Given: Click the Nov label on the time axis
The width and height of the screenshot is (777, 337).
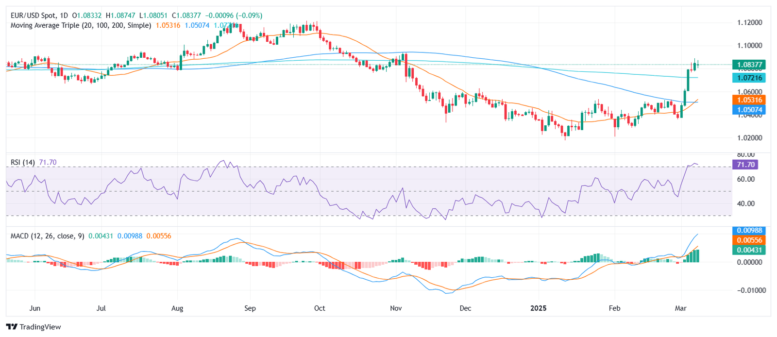Looking at the screenshot, I should click(396, 308).
